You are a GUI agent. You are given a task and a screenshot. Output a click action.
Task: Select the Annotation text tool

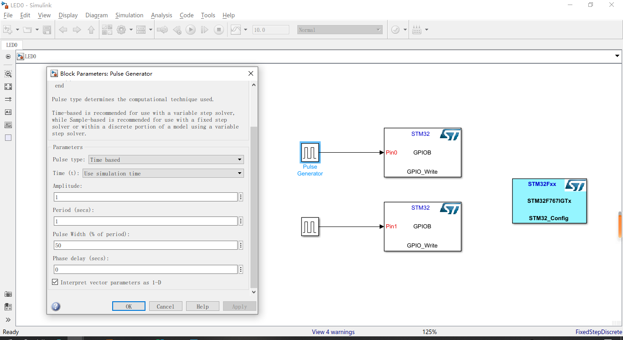click(8, 112)
